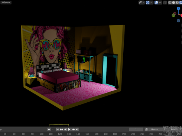Click the green Y axis gizmo circle
The width and height of the screenshot is (182, 136).
[x=173, y=15]
